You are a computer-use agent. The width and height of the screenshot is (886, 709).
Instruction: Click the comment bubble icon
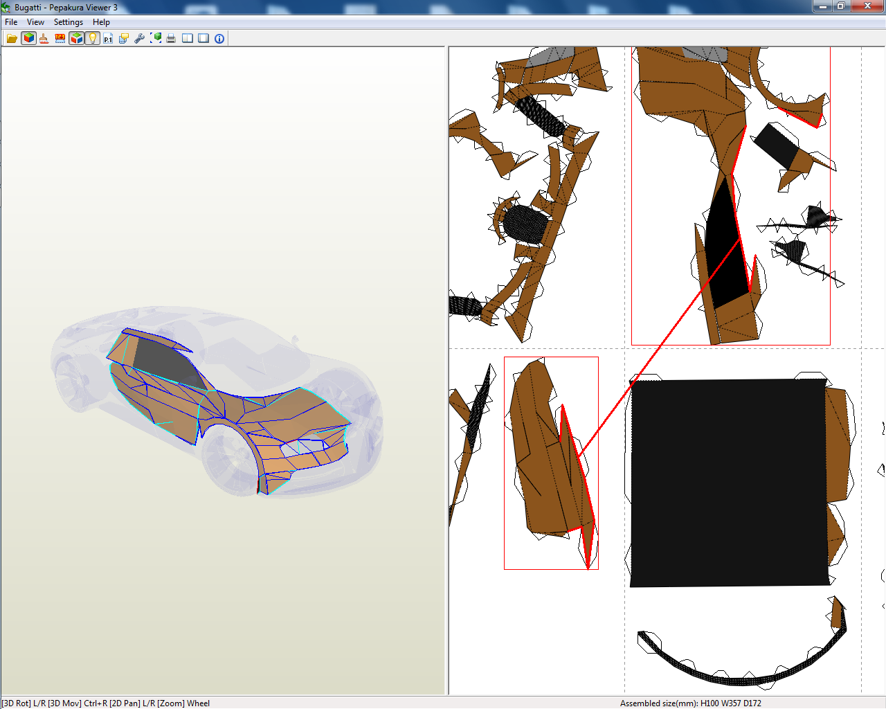point(123,38)
